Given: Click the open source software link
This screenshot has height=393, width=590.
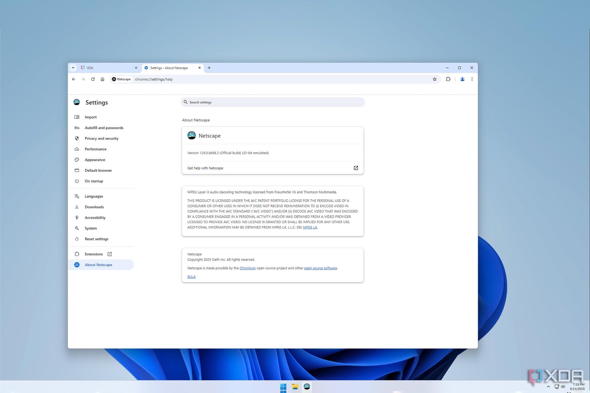Looking at the screenshot, I should tap(320, 268).
